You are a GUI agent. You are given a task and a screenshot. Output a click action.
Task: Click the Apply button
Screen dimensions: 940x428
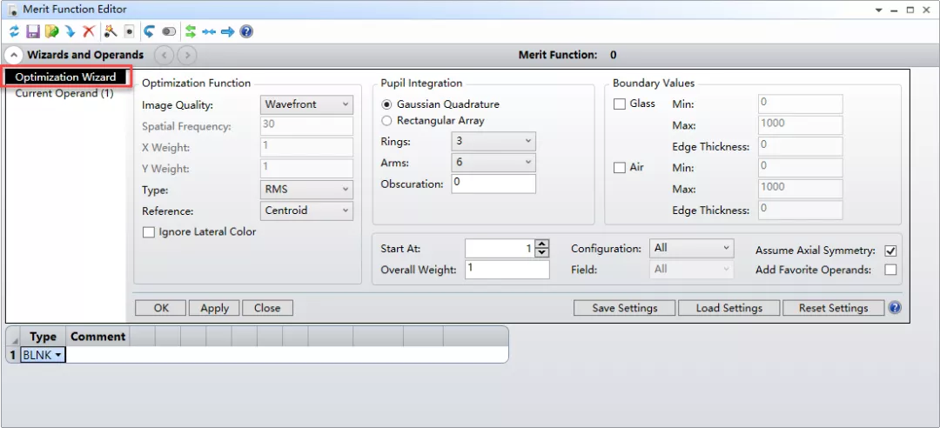[214, 308]
